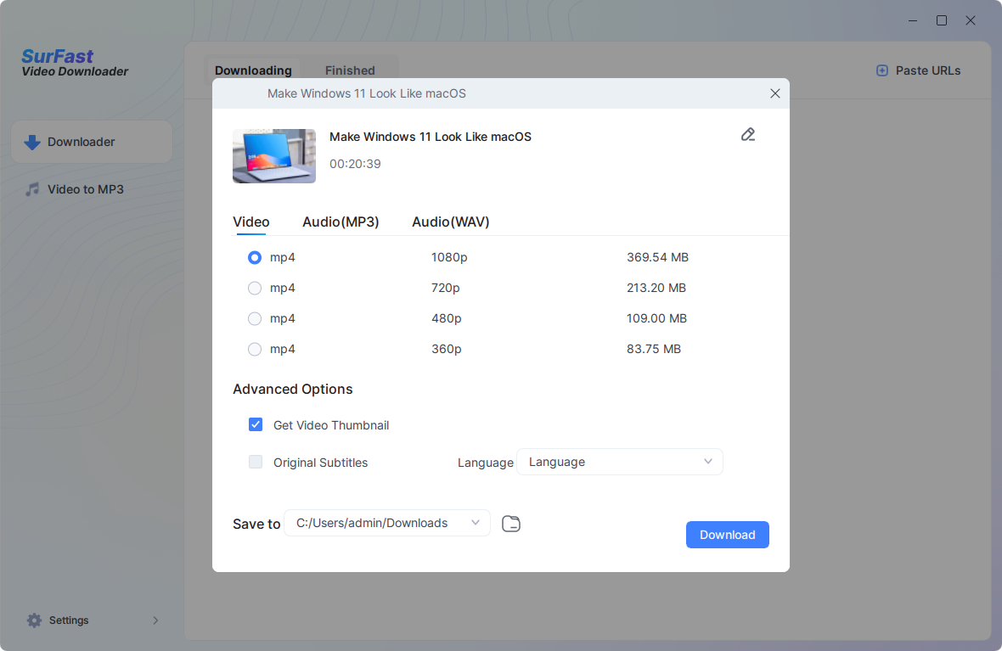
Task: Switch to the Audio(WAV) tab
Action: click(x=451, y=222)
